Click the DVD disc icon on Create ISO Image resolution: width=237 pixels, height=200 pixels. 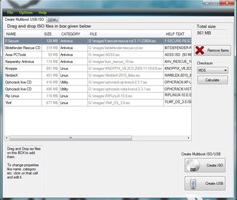coord(193,165)
